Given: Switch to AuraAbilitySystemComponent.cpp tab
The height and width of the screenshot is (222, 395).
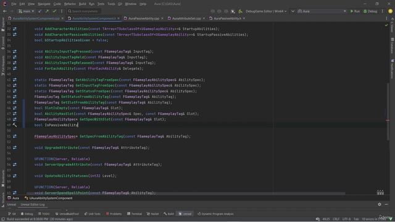Looking at the screenshot, I should coord(36,18).
